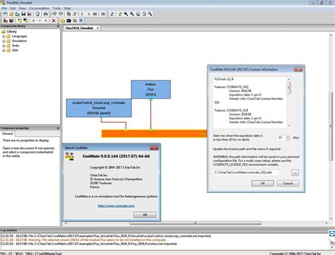The height and width of the screenshot is (255, 335).
Task: Click the black console window toolbar icon
Action: (69, 20)
